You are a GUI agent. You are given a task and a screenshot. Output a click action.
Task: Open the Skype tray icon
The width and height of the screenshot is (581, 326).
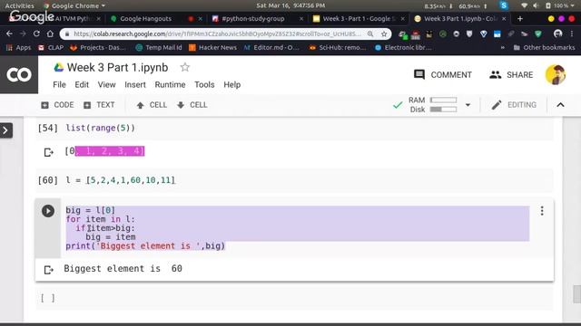tap(504, 5)
